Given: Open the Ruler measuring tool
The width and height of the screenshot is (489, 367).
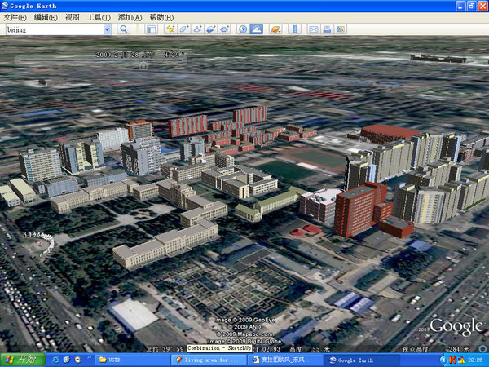Looking at the screenshot, I should point(295,29).
